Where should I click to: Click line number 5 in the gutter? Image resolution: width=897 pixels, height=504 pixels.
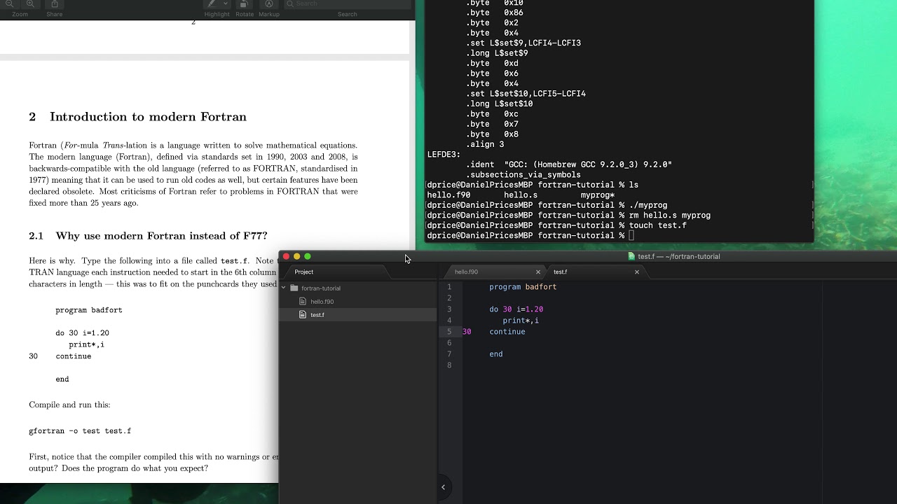coord(449,332)
